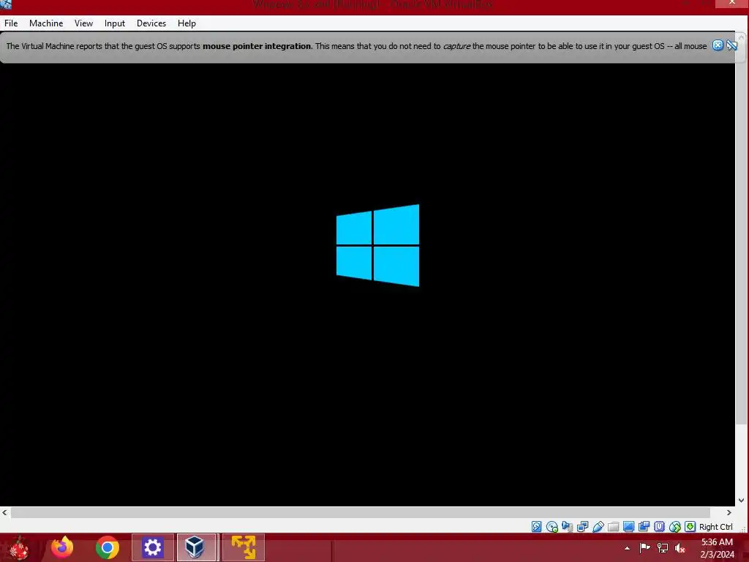The width and height of the screenshot is (749, 562).
Task: Click the optical disc status icon
Action: pyautogui.click(x=552, y=527)
